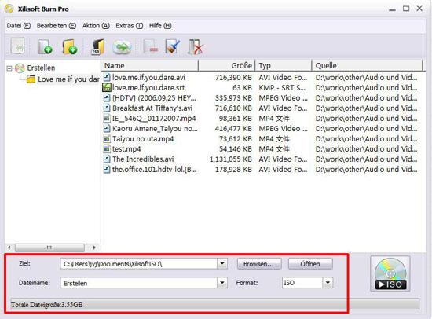Click the Delete all toolbar icon with red X

[195, 46]
